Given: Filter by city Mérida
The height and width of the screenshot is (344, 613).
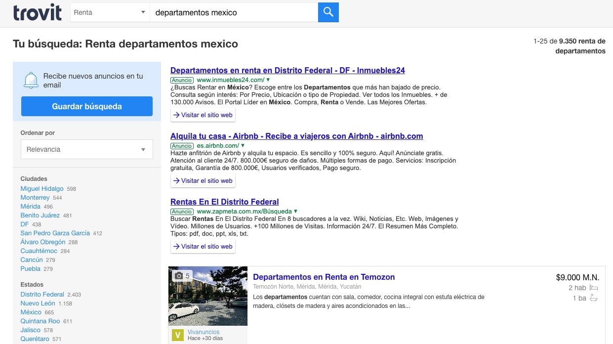Looking at the screenshot, I should tap(31, 207).
